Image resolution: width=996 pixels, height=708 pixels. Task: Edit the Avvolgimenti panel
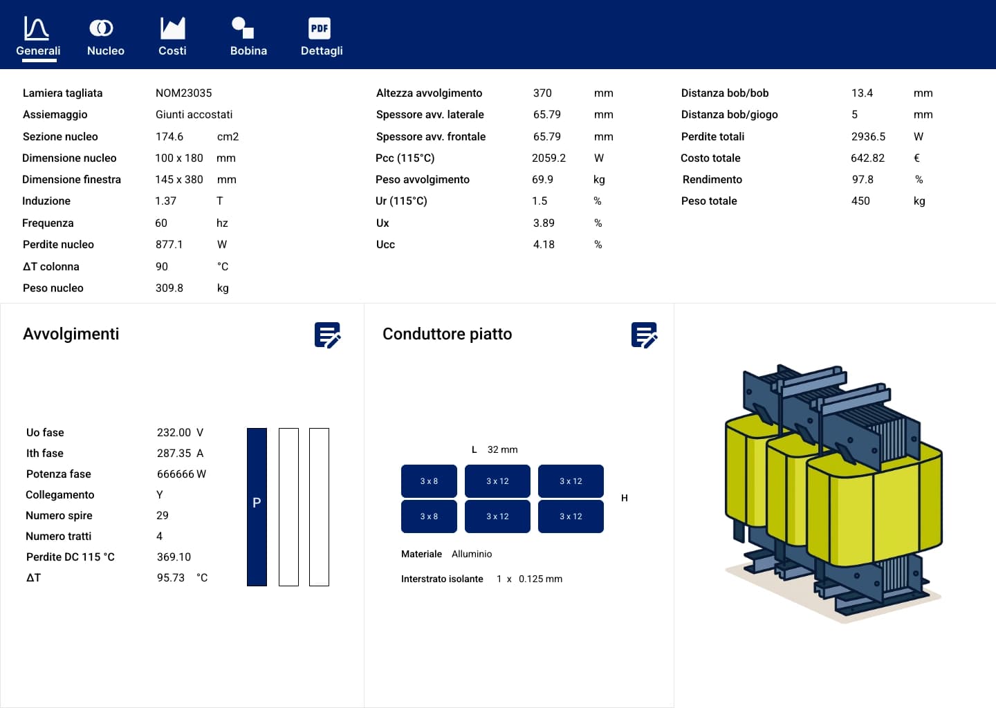(327, 335)
